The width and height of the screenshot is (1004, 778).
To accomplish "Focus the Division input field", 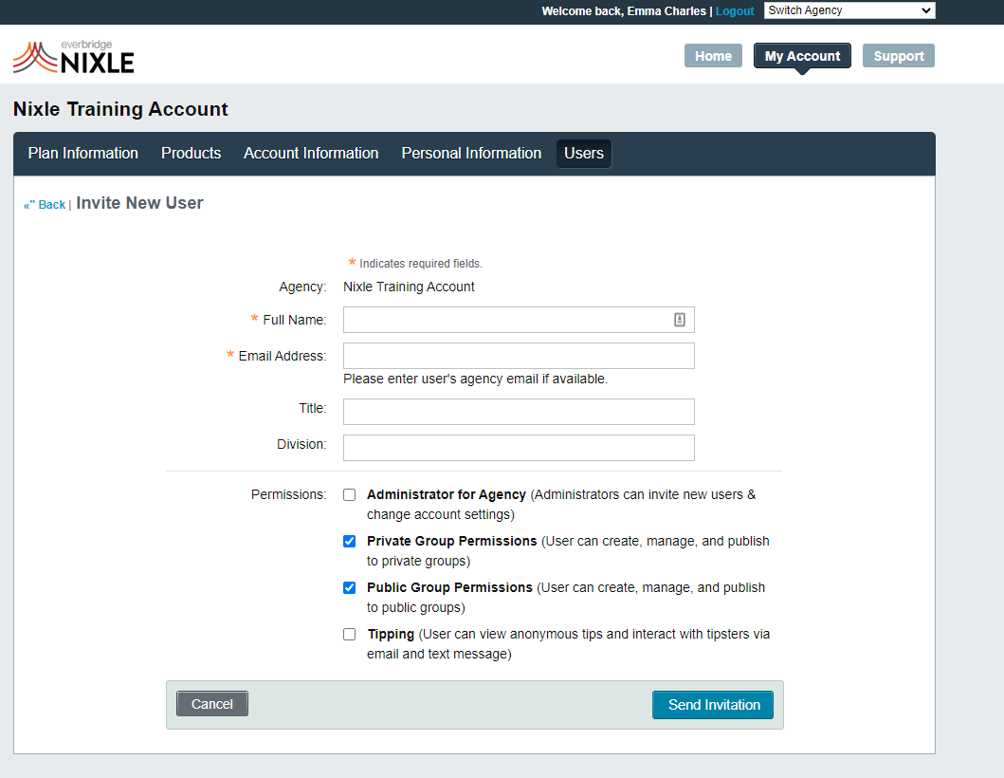I will (519, 447).
